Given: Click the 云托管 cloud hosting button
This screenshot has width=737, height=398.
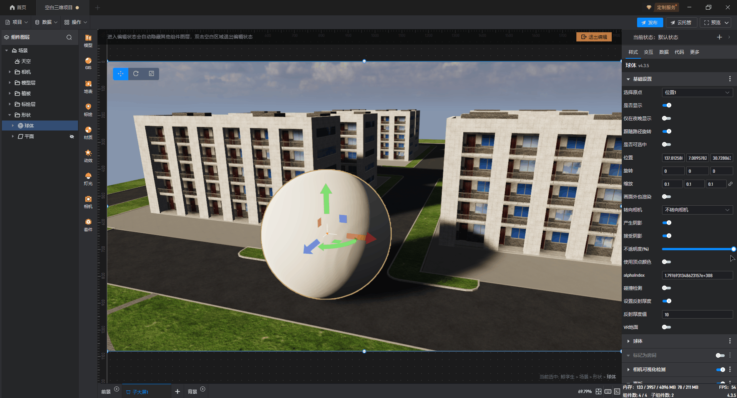Looking at the screenshot, I should click(681, 23).
